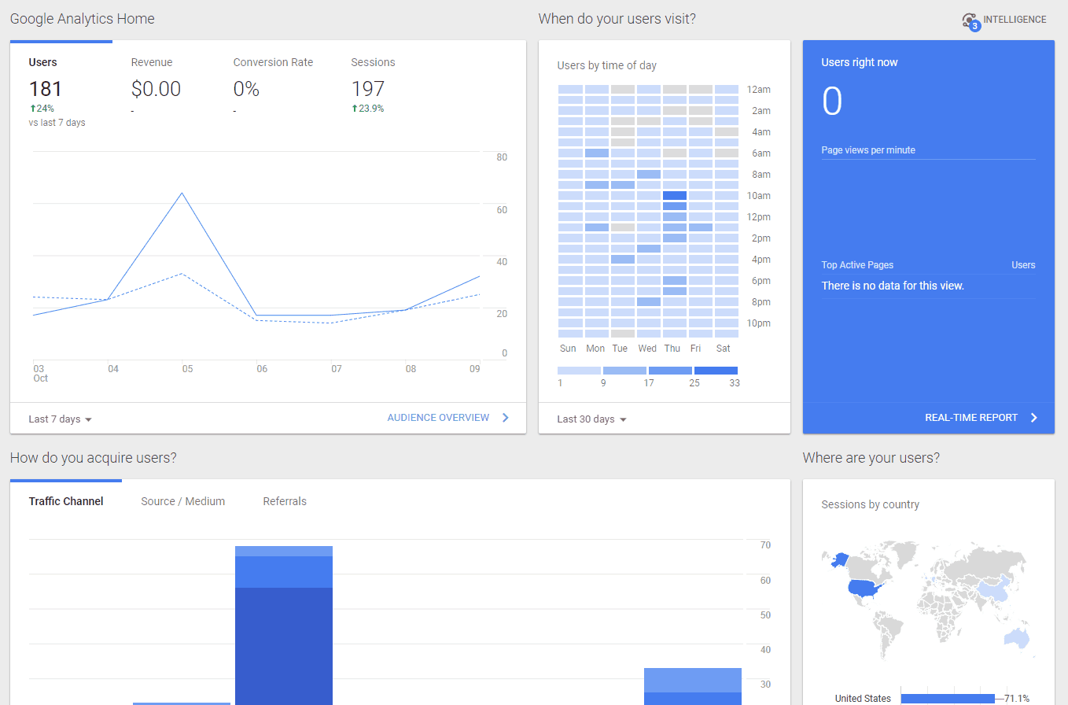1068x705 pixels.
Task: Click the second-lightest heatmap legend swatch
Action: coord(624,371)
